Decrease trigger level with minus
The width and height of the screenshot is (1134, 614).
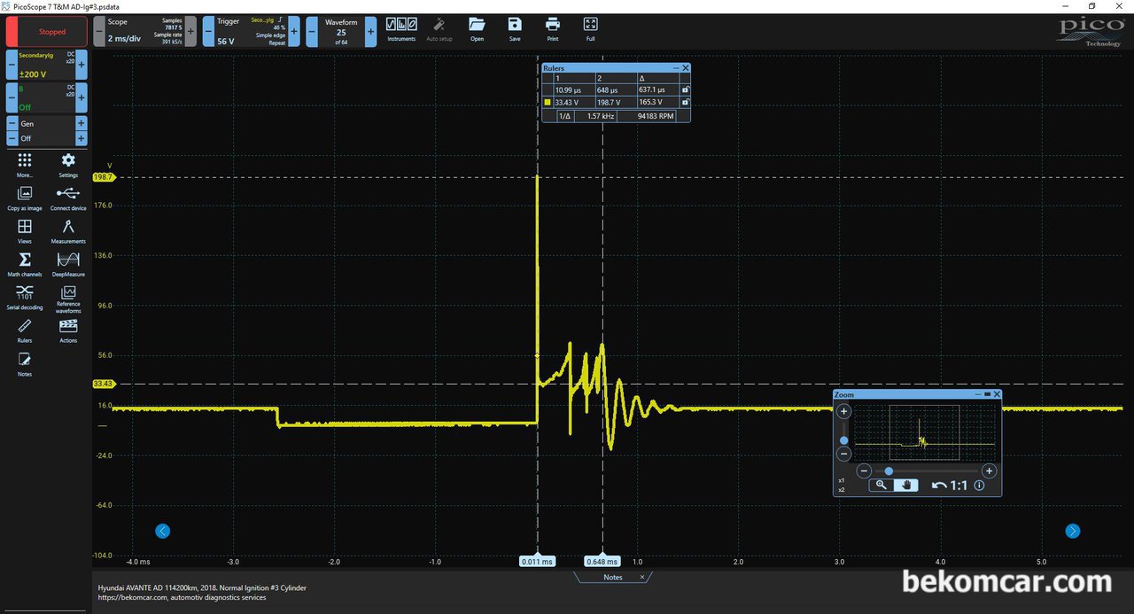(x=209, y=32)
